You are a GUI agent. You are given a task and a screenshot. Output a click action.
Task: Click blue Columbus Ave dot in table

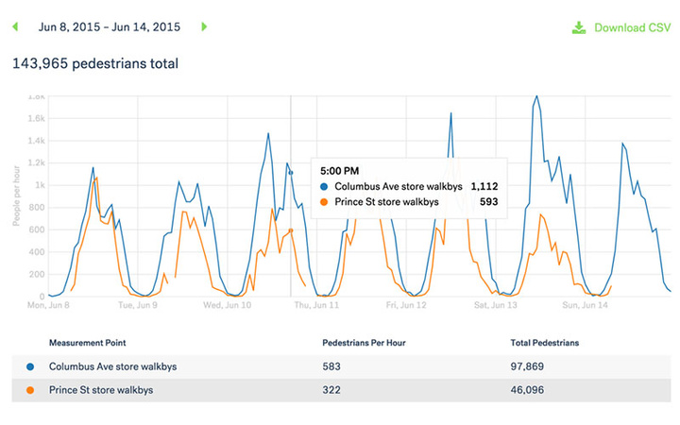(30, 366)
